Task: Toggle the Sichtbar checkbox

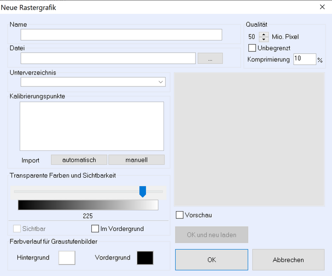Action: click(x=17, y=229)
